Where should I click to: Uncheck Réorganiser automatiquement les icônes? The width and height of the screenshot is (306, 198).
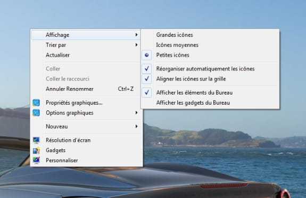coord(147,69)
